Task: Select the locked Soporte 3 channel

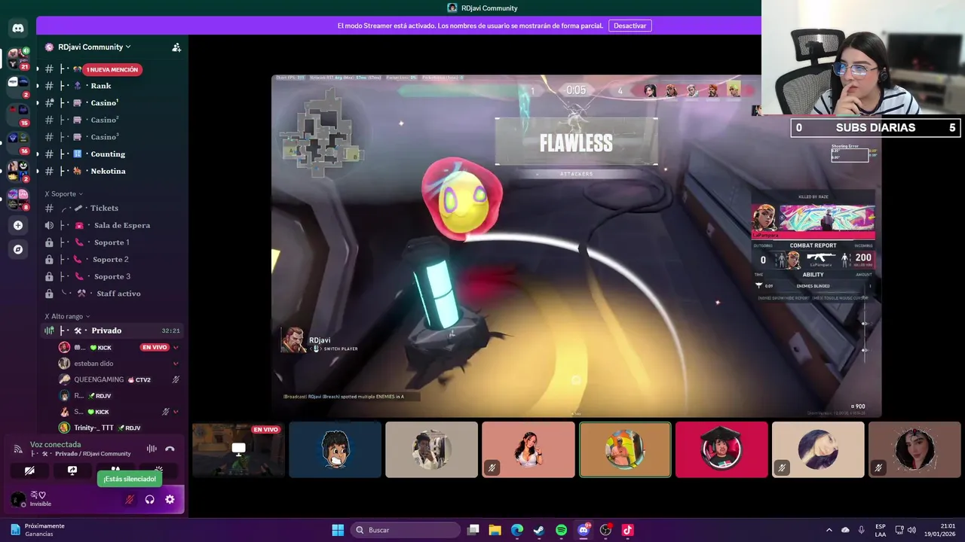Action: click(x=113, y=276)
